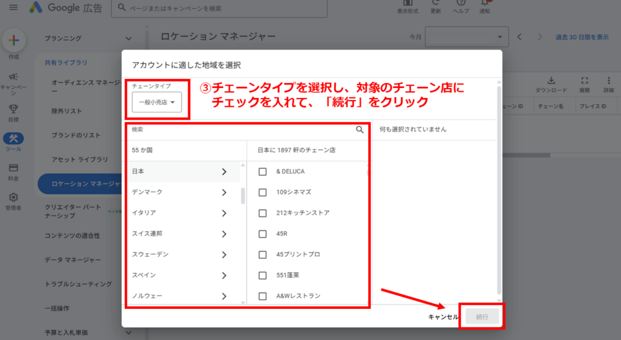Open the Admin gear icon
Screen dimensions: 621x340
click(13, 197)
